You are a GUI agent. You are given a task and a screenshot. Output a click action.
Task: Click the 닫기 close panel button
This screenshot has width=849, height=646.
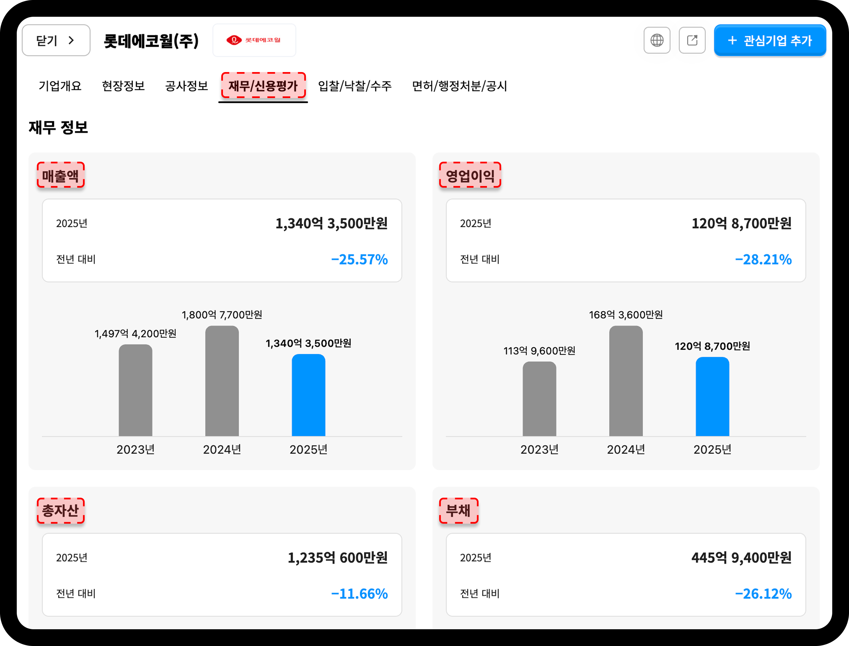(56, 40)
